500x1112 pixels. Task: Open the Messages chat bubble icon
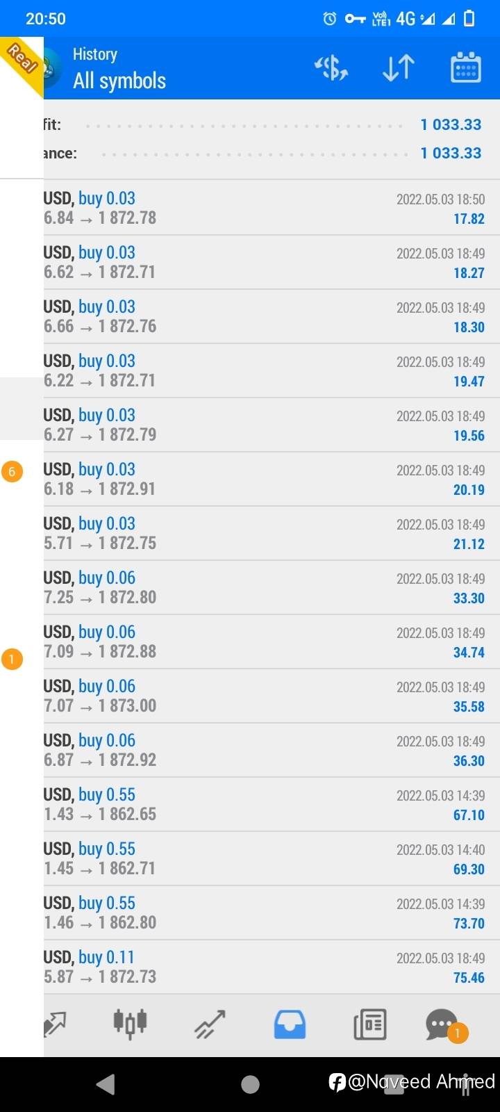point(442,1024)
